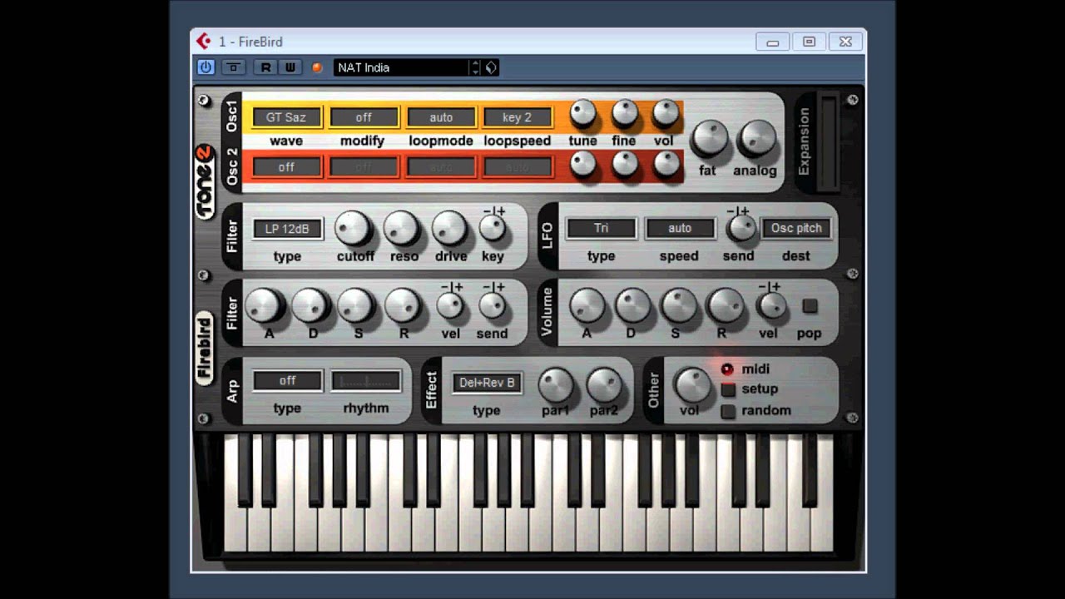1065x599 pixels.
Task: Open Arp type selector showing off
Action: (288, 381)
